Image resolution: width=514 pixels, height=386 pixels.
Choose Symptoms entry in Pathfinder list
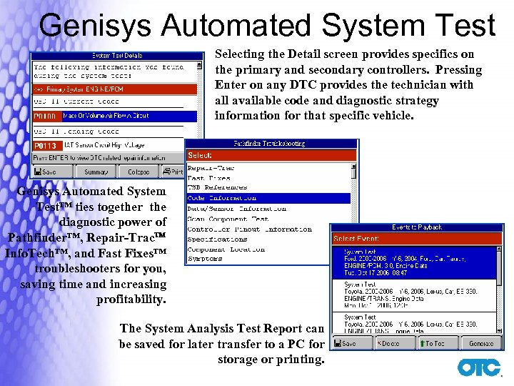205,259
